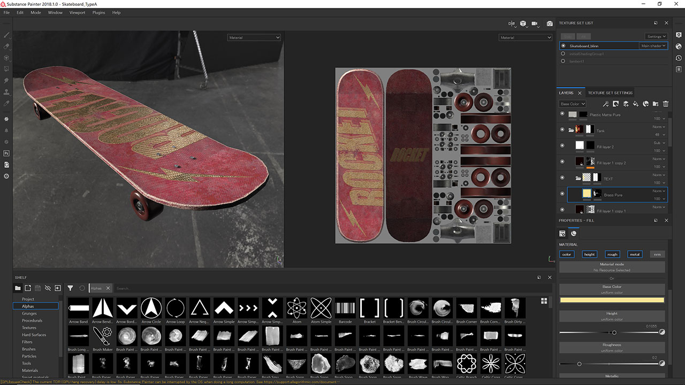Open the Base Color channel dropdown
685x385 pixels.
(x=572, y=104)
